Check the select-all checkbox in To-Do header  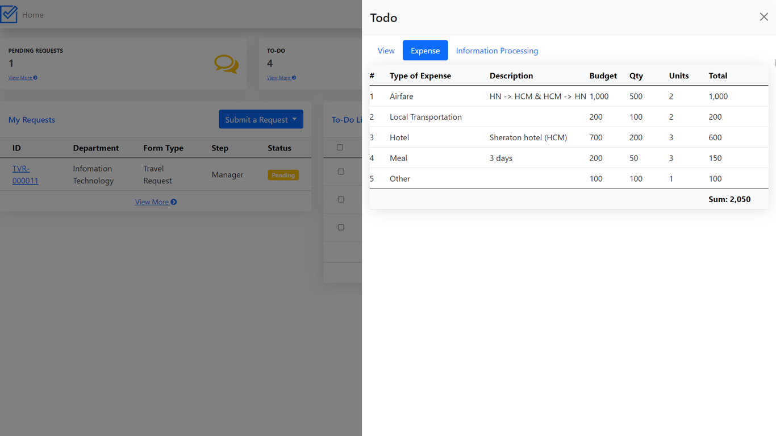341,147
